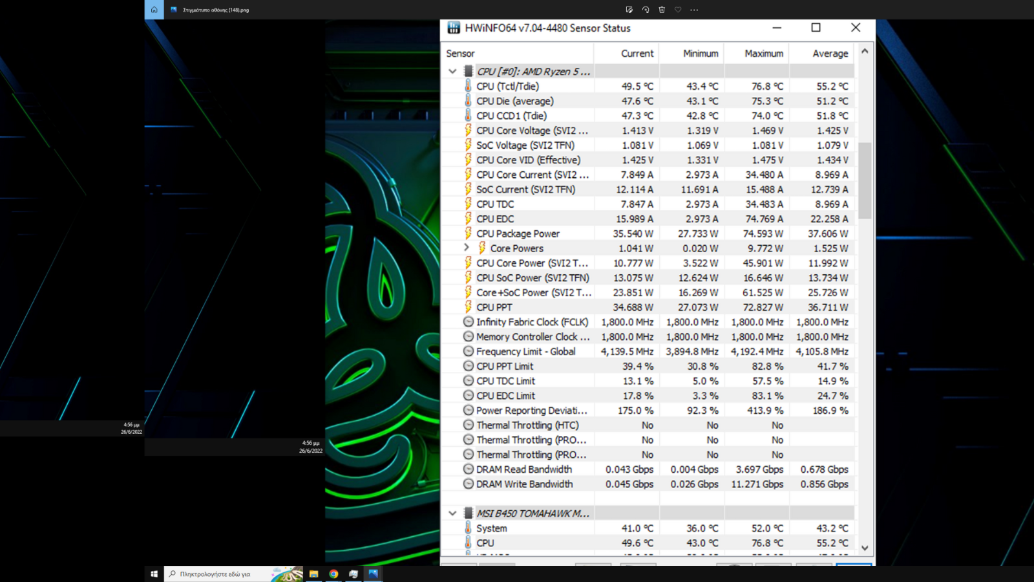
Task: Open the Windows Start menu
Action: [x=154, y=574]
